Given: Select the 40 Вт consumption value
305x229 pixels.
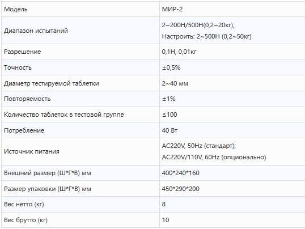Looking at the screenshot, I should [170, 130].
